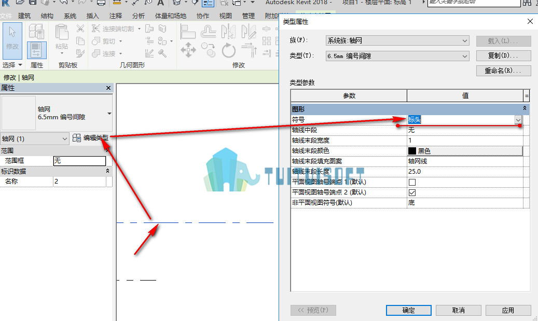Select the Modify arrow tool
The height and width of the screenshot is (321, 538).
tap(12, 40)
